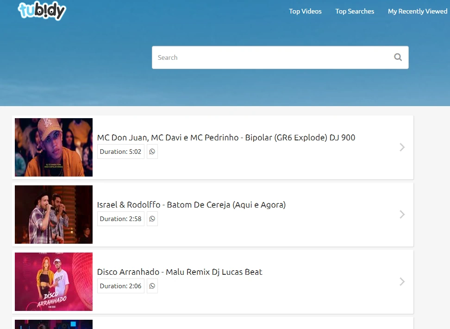450x329 pixels.
Task: Open link 'Israel & Rodolffo - Batom De Cereja'
Action: point(191,205)
